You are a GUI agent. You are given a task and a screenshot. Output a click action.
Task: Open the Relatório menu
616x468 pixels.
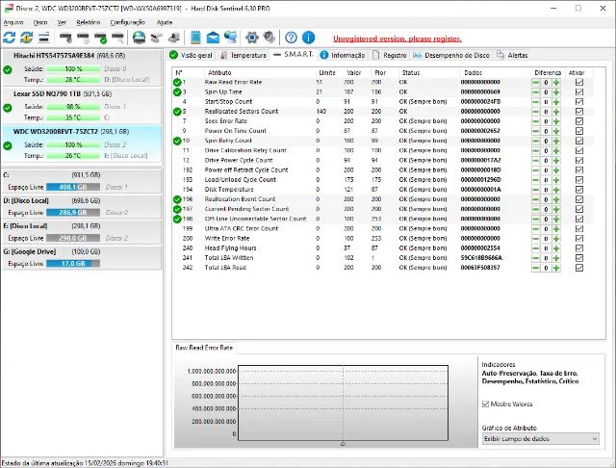click(89, 22)
